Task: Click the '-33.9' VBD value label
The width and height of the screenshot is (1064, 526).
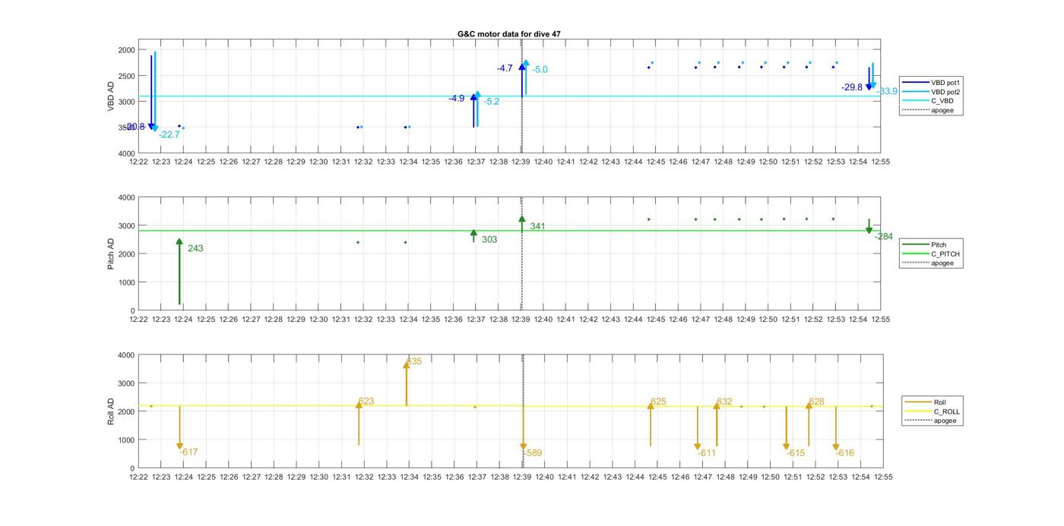Action: (x=887, y=91)
